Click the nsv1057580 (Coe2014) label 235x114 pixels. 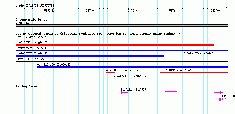point(32,48)
